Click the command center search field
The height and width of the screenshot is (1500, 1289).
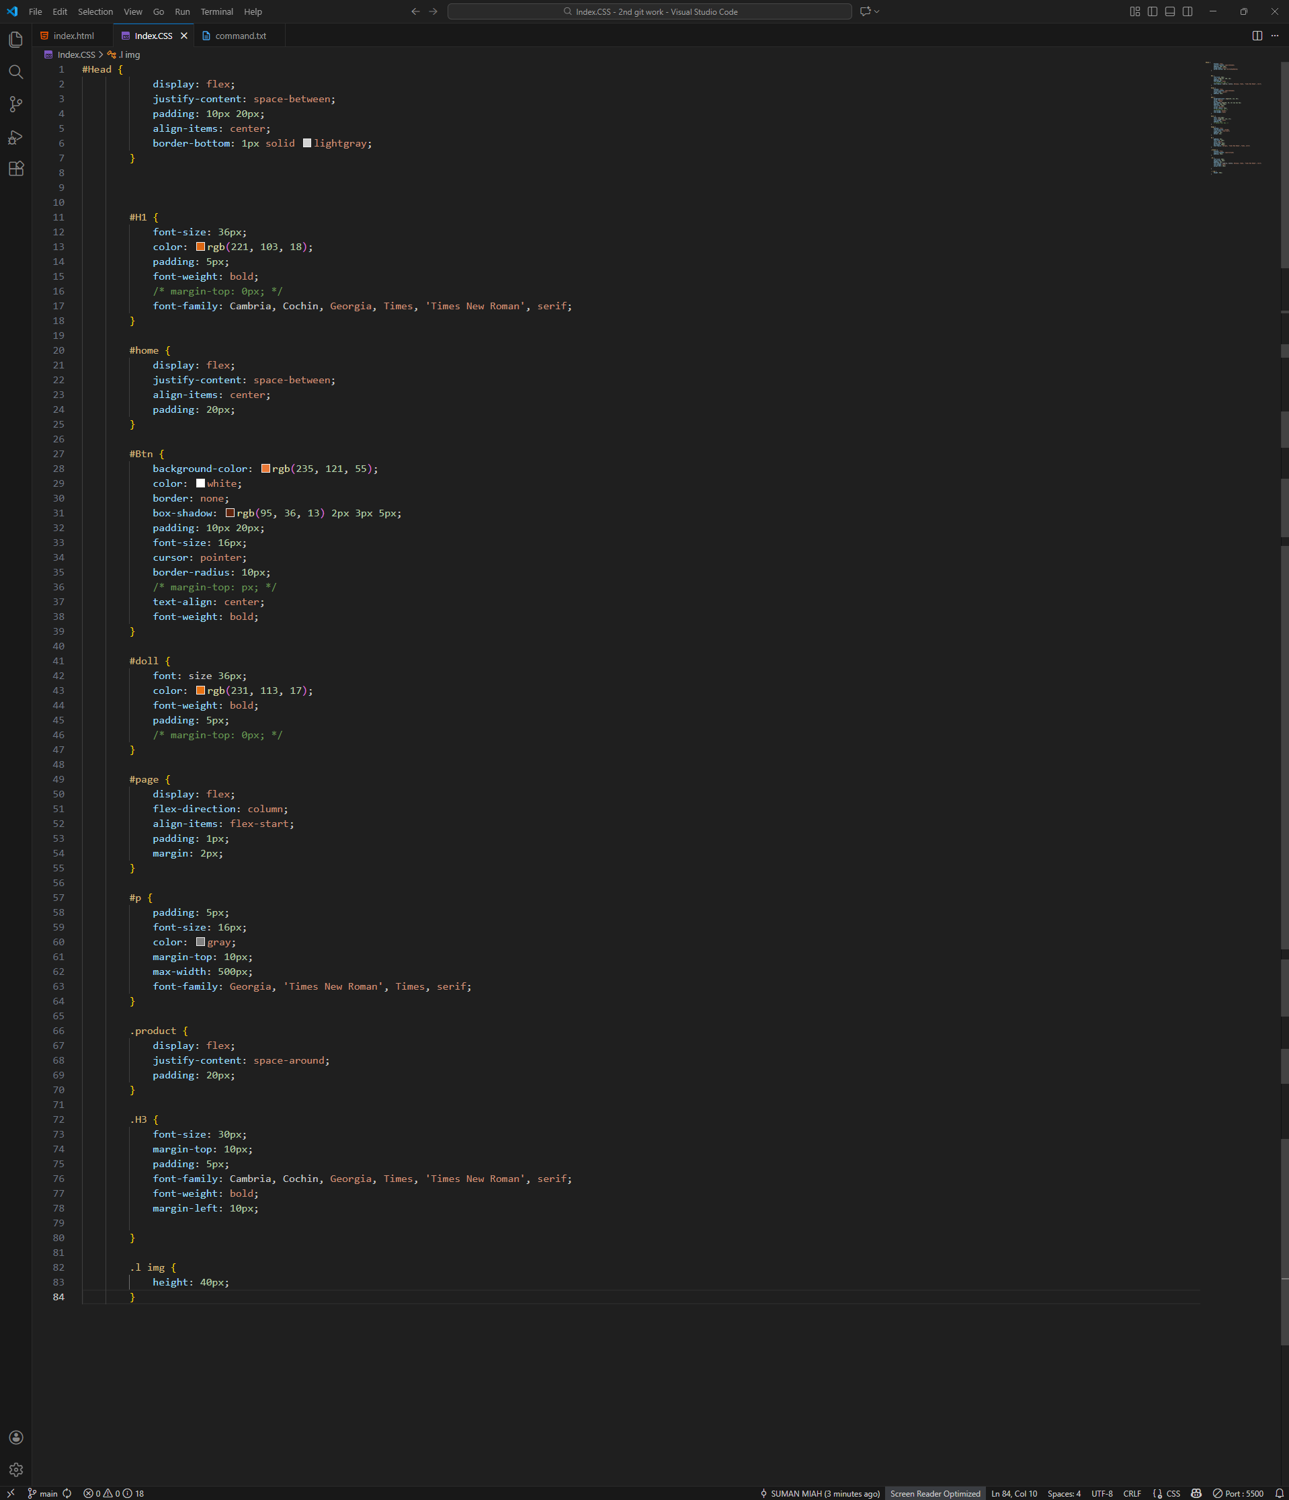point(649,11)
